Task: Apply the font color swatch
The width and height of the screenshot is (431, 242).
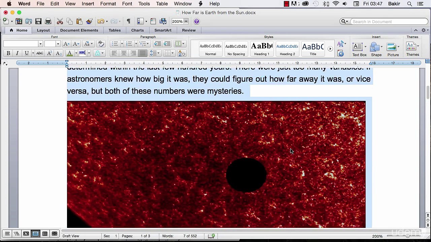Action: pos(70,53)
